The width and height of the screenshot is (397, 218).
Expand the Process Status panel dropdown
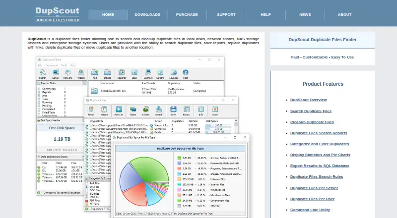pyautogui.click(x=84, y=83)
